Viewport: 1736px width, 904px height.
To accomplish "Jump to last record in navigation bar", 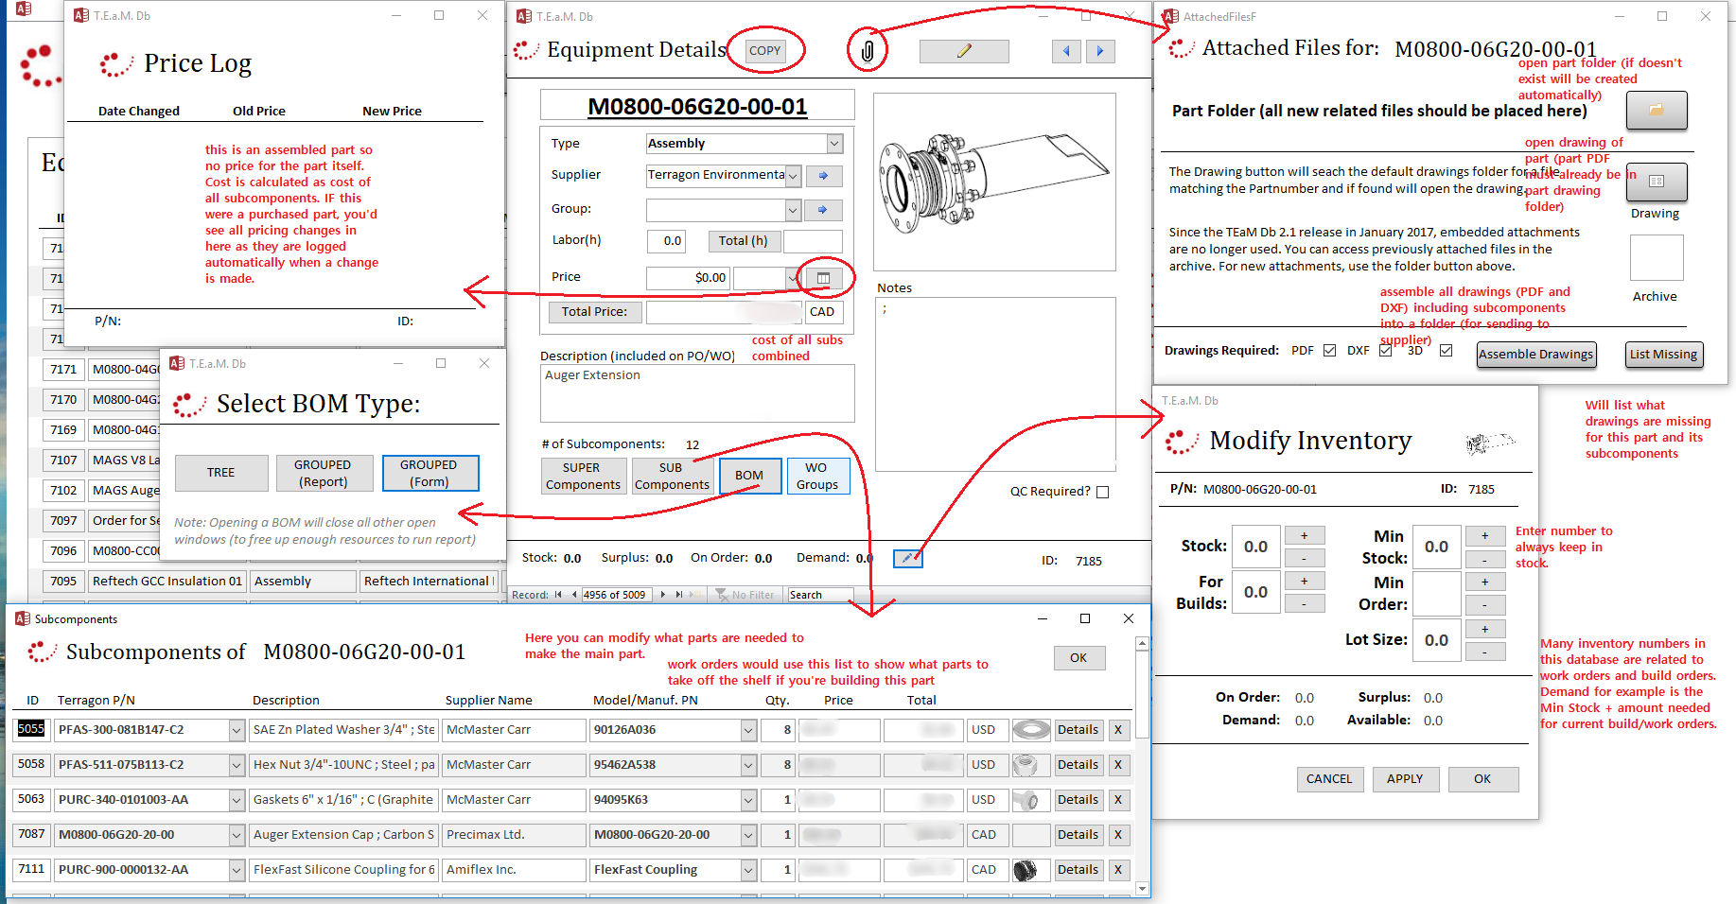I will pyautogui.click(x=678, y=595).
